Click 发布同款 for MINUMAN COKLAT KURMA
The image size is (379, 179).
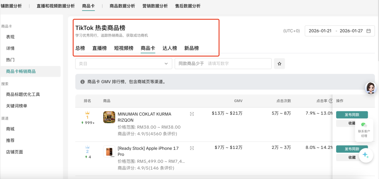pos(352,115)
